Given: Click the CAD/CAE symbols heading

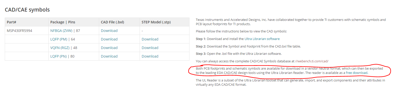Looking at the screenshot, I should pos(27,10).
